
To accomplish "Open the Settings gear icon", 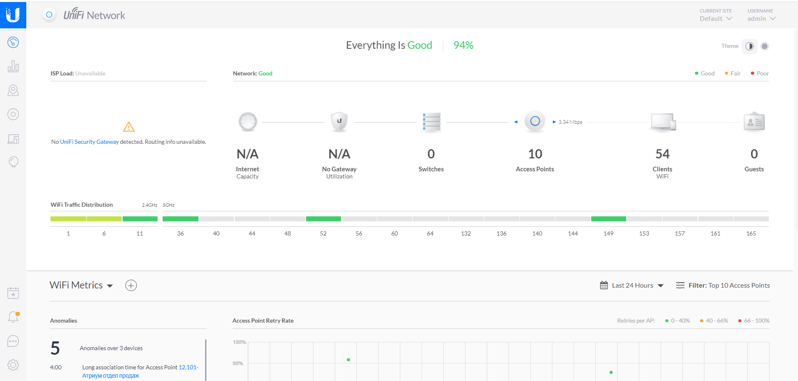I will [13, 365].
